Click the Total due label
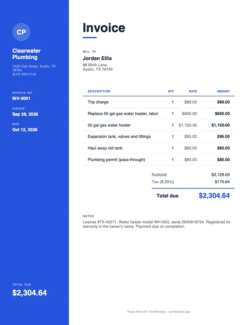 167,196
